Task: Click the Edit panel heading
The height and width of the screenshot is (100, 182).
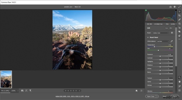Action: tap(148, 28)
